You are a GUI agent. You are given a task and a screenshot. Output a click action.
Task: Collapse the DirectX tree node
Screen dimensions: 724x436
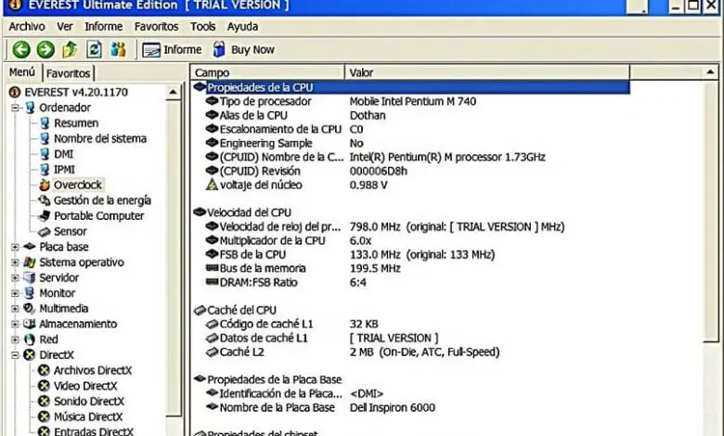(x=15, y=355)
